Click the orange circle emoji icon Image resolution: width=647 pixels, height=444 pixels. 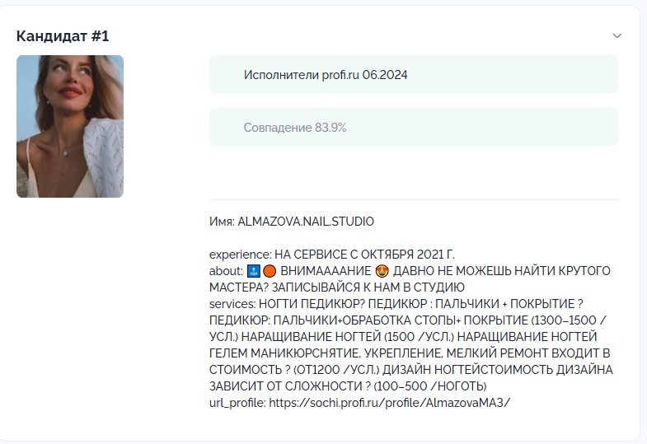click(270, 271)
